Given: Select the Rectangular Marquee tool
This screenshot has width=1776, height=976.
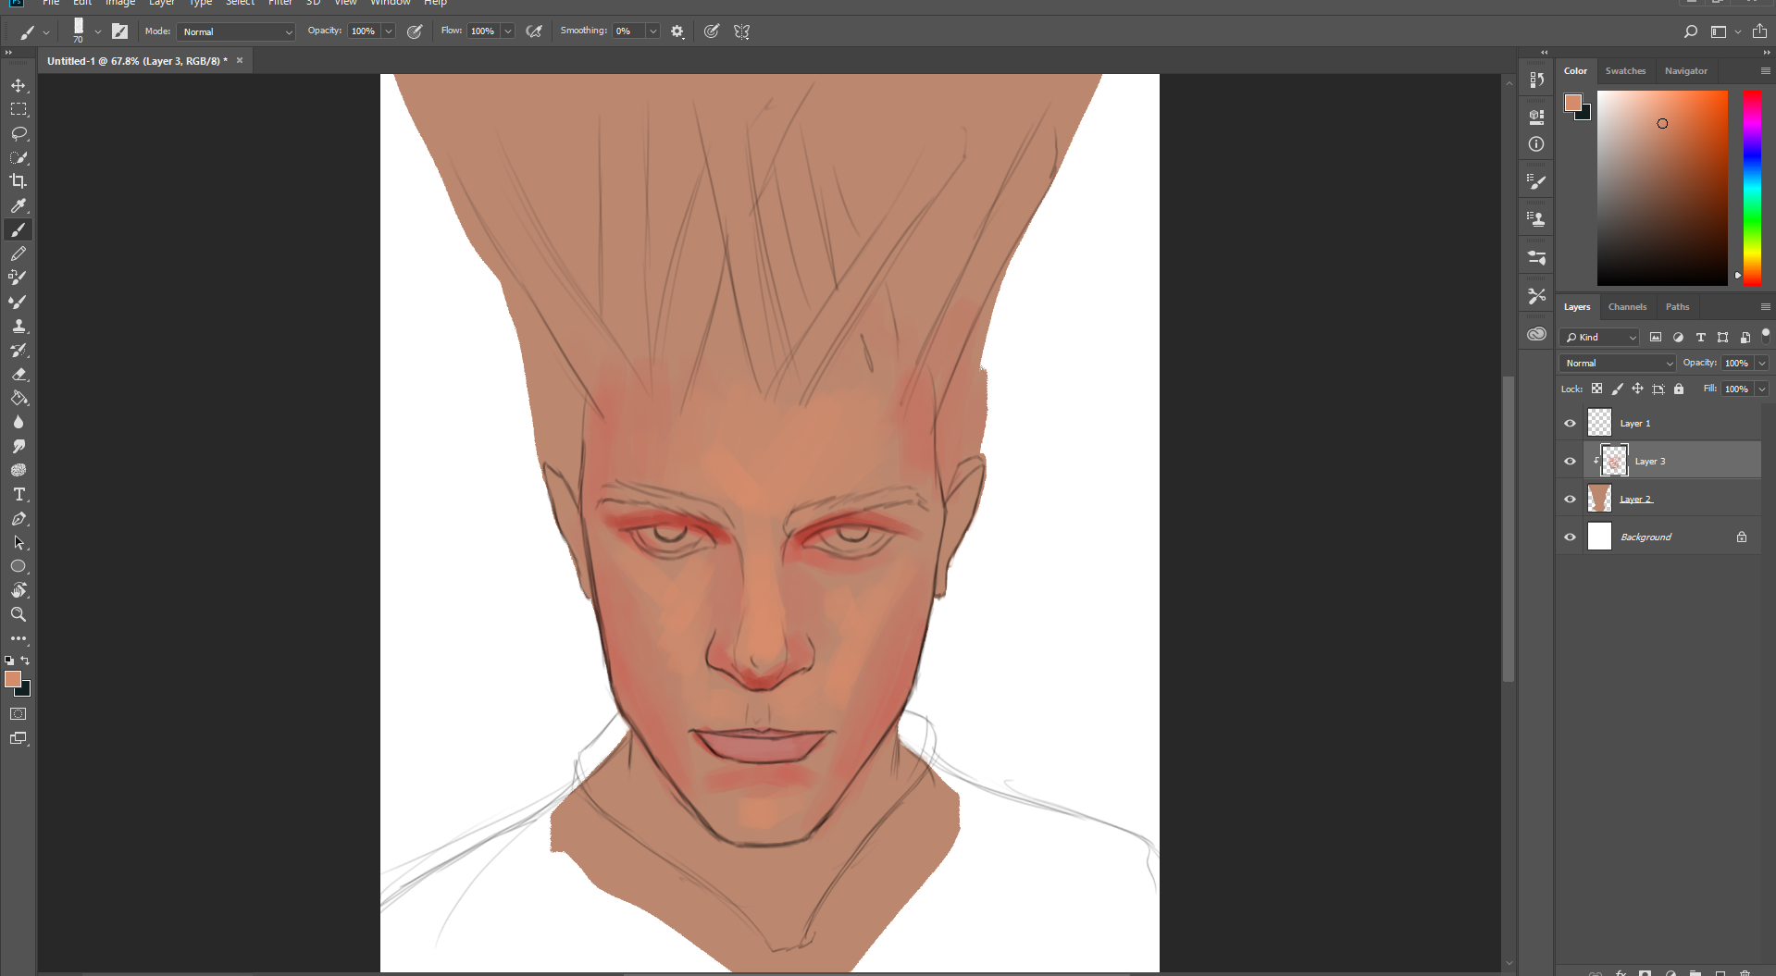Looking at the screenshot, I should tap(19, 109).
